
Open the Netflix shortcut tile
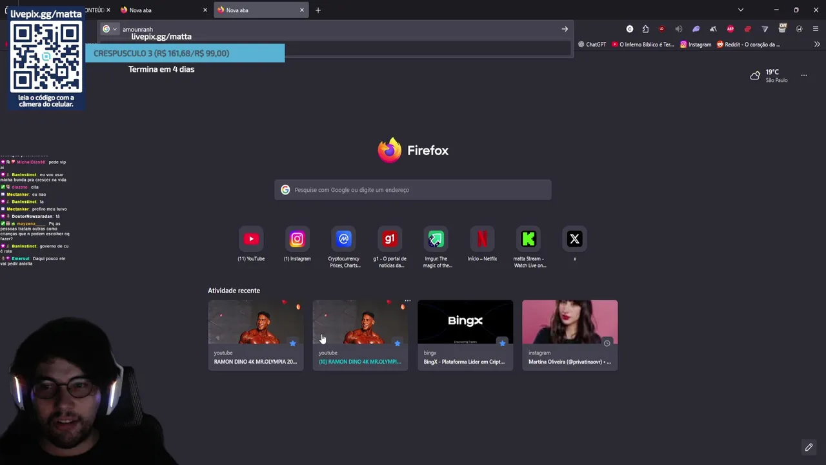pos(482,240)
